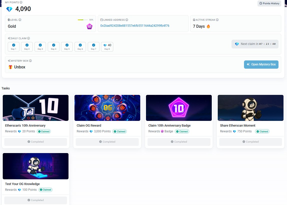Open Test Your OG Knowledge task image
This screenshot has height=205, width=287.
tap(36, 166)
